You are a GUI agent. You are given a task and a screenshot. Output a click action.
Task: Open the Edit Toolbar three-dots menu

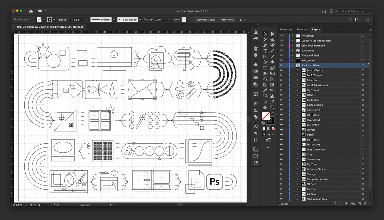[268, 148]
